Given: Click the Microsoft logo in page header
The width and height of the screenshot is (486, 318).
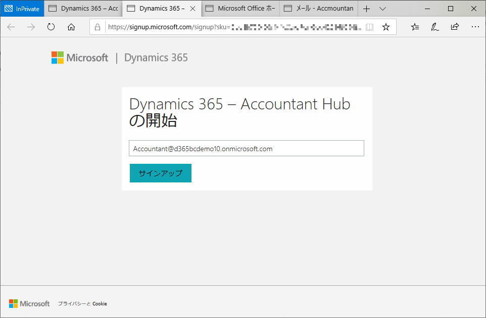Looking at the screenshot, I should (80, 58).
